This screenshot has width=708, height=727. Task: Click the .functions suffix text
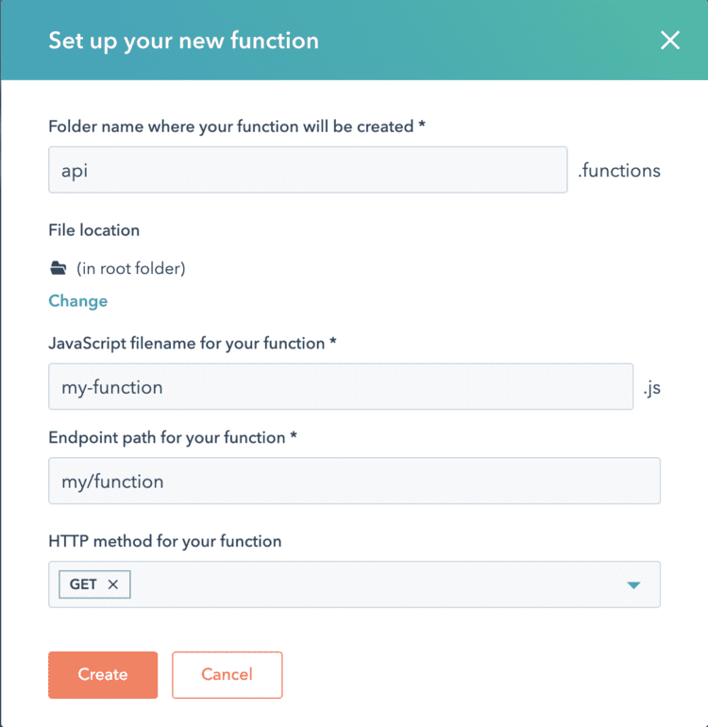619,171
